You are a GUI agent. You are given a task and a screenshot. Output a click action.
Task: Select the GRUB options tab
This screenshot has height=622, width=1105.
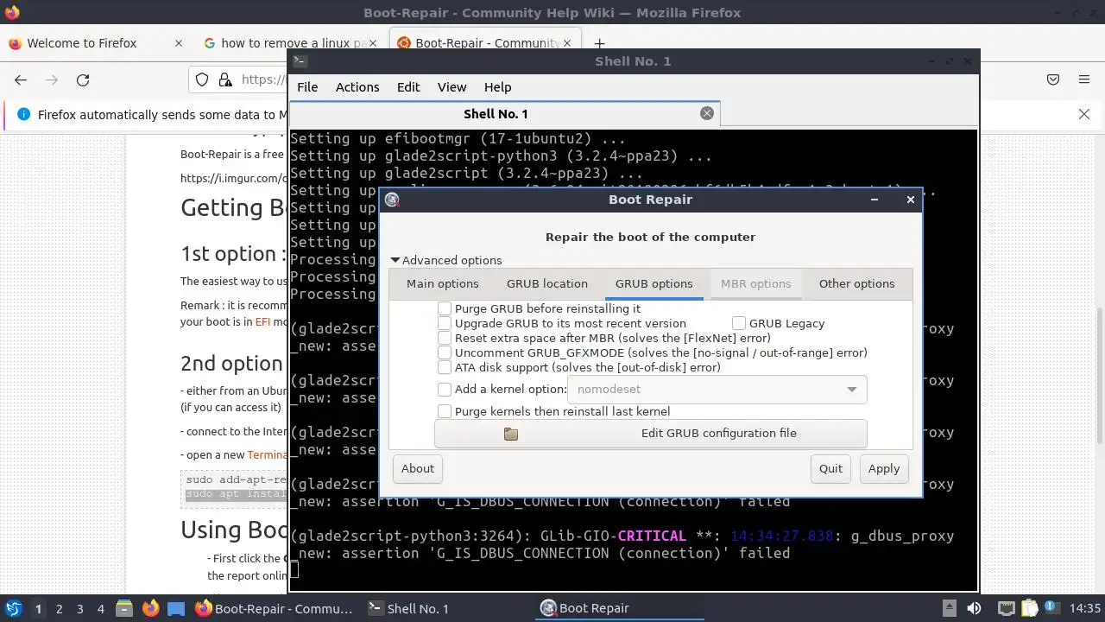click(654, 283)
